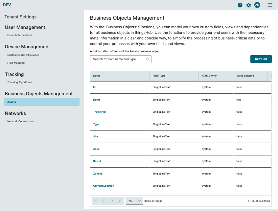Open the items per page dropdown
This screenshot has height=211, width=278.
(x=134, y=201)
